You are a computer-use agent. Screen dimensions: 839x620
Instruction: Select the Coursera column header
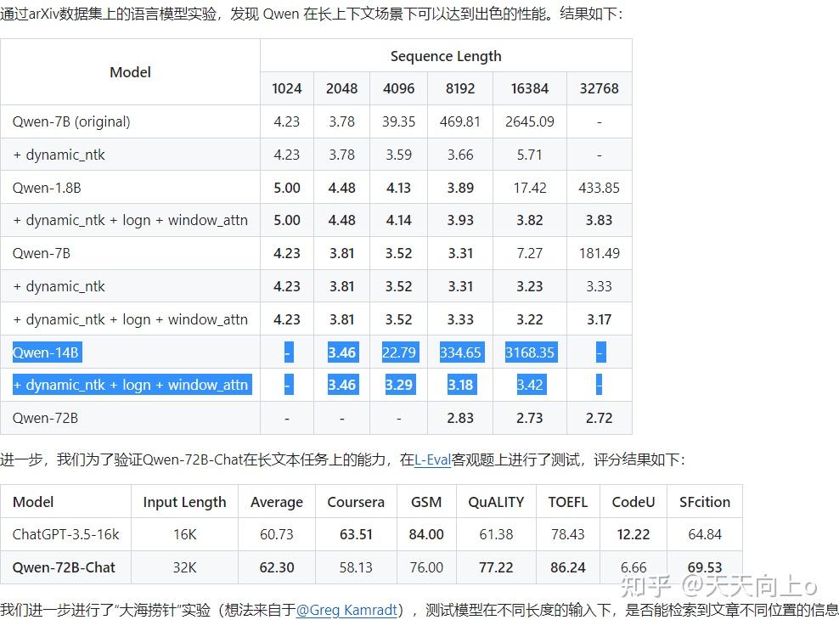point(356,501)
